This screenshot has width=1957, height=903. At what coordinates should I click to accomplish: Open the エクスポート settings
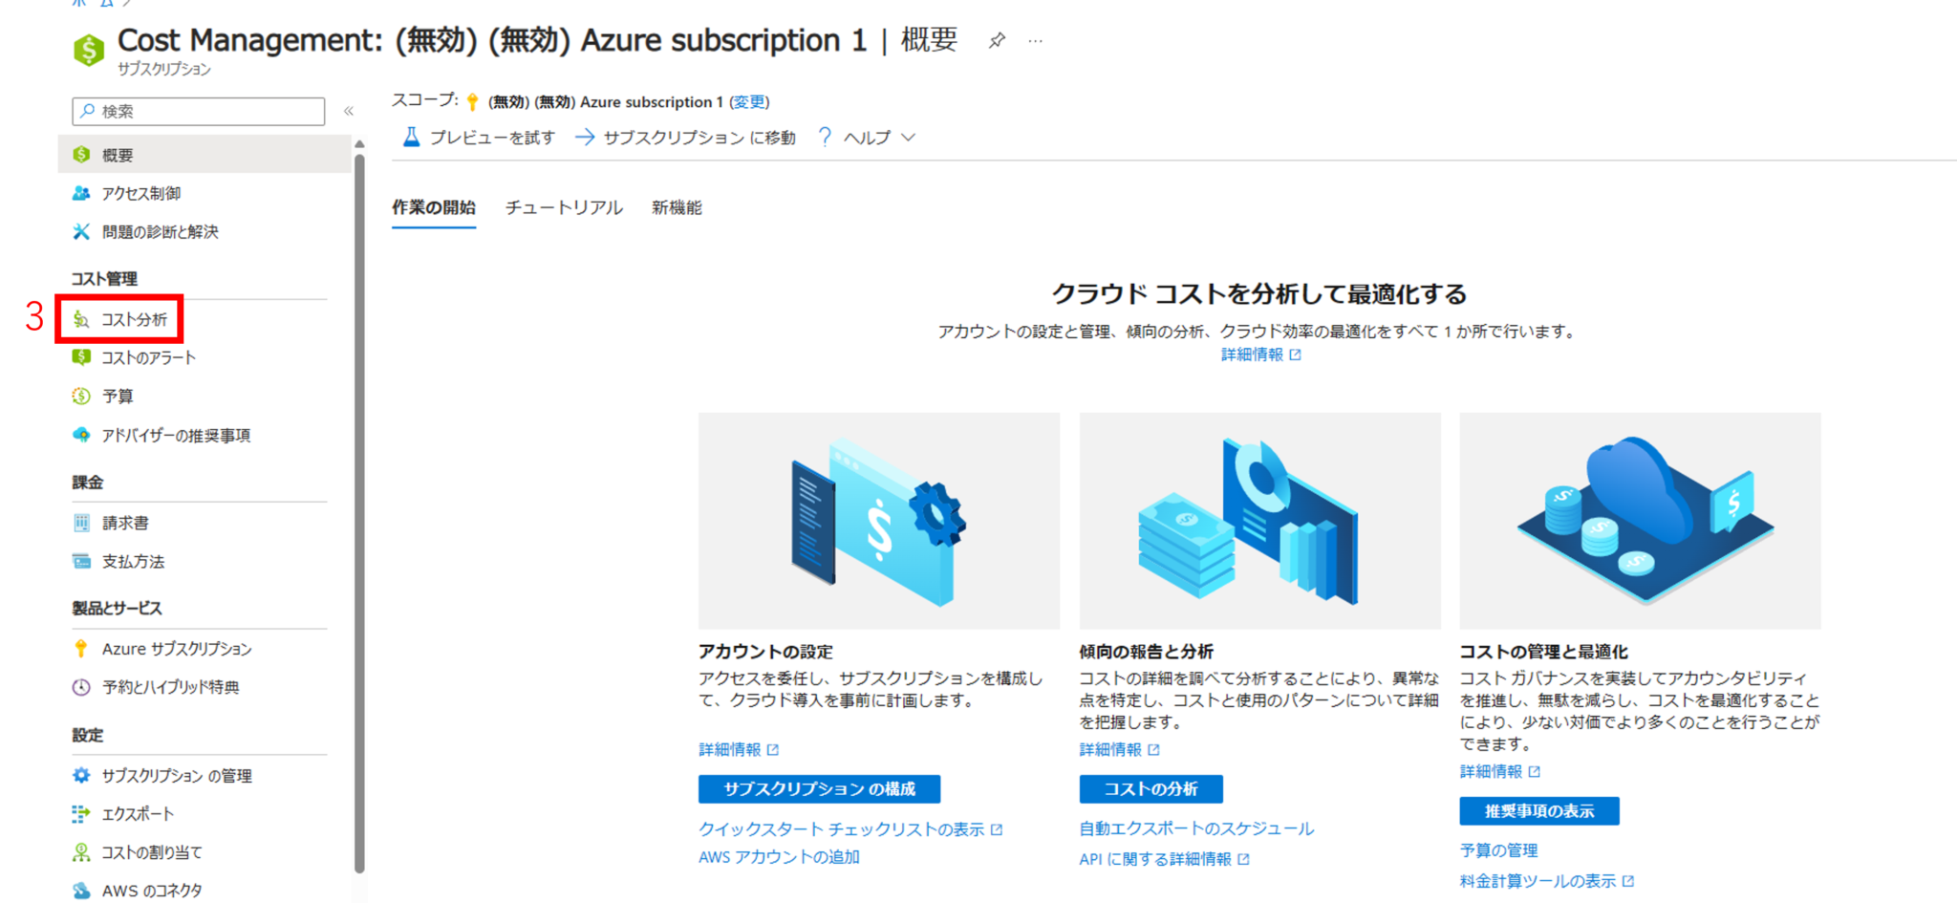point(137,814)
